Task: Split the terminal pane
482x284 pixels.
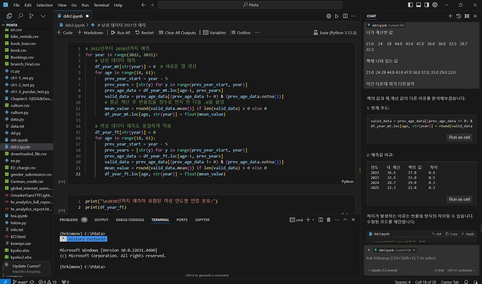Action: [320, 220]
